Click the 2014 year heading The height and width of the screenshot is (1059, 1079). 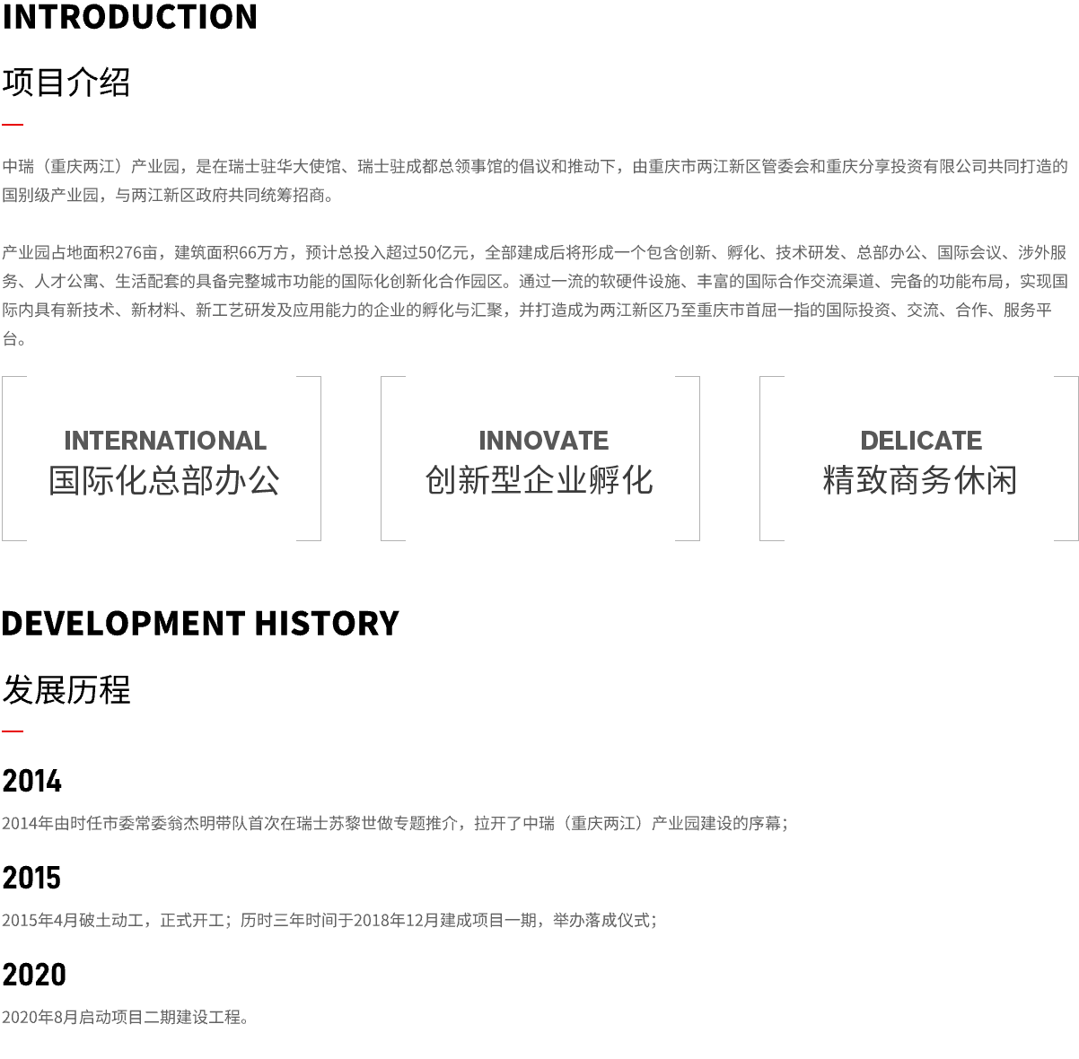(31, 781)
